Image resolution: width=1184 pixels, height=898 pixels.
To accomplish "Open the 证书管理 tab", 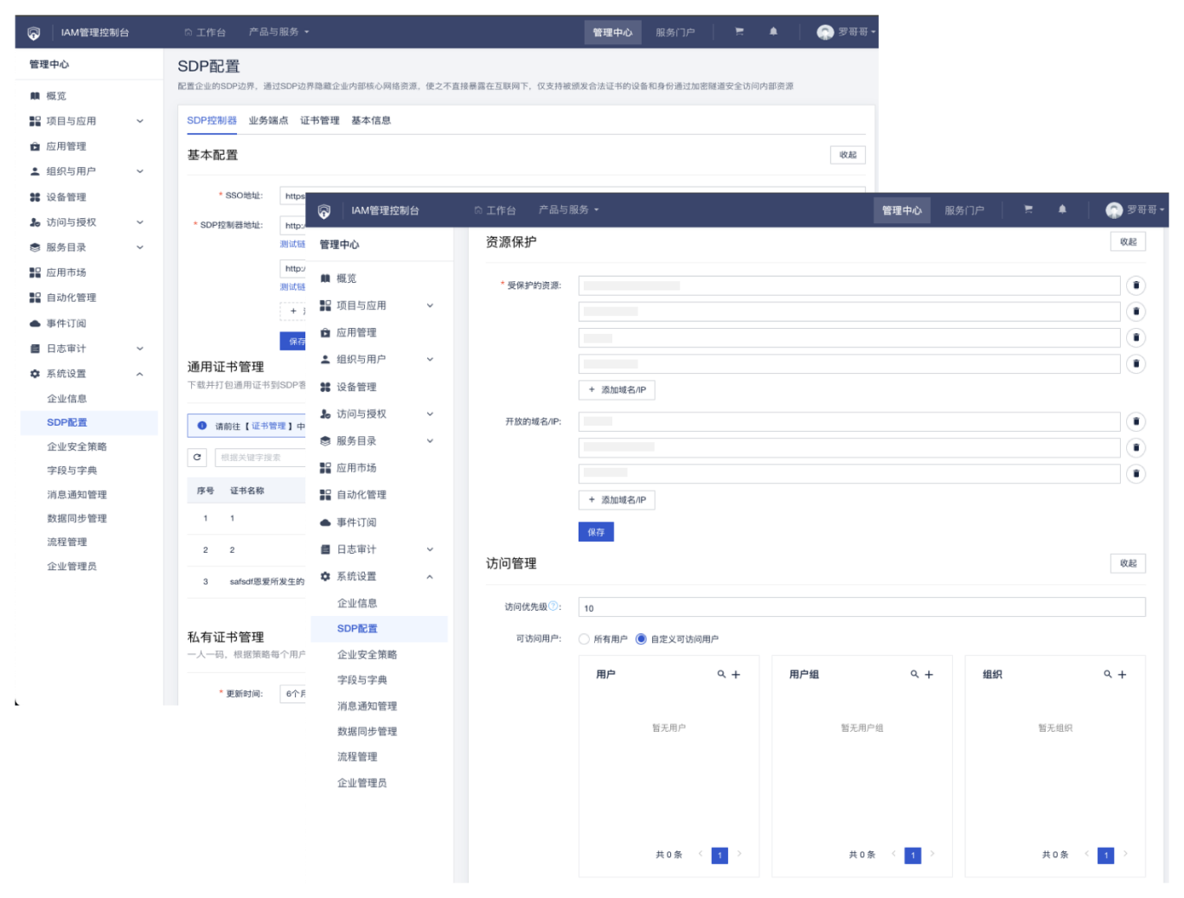I will click(x=319, y=120).
